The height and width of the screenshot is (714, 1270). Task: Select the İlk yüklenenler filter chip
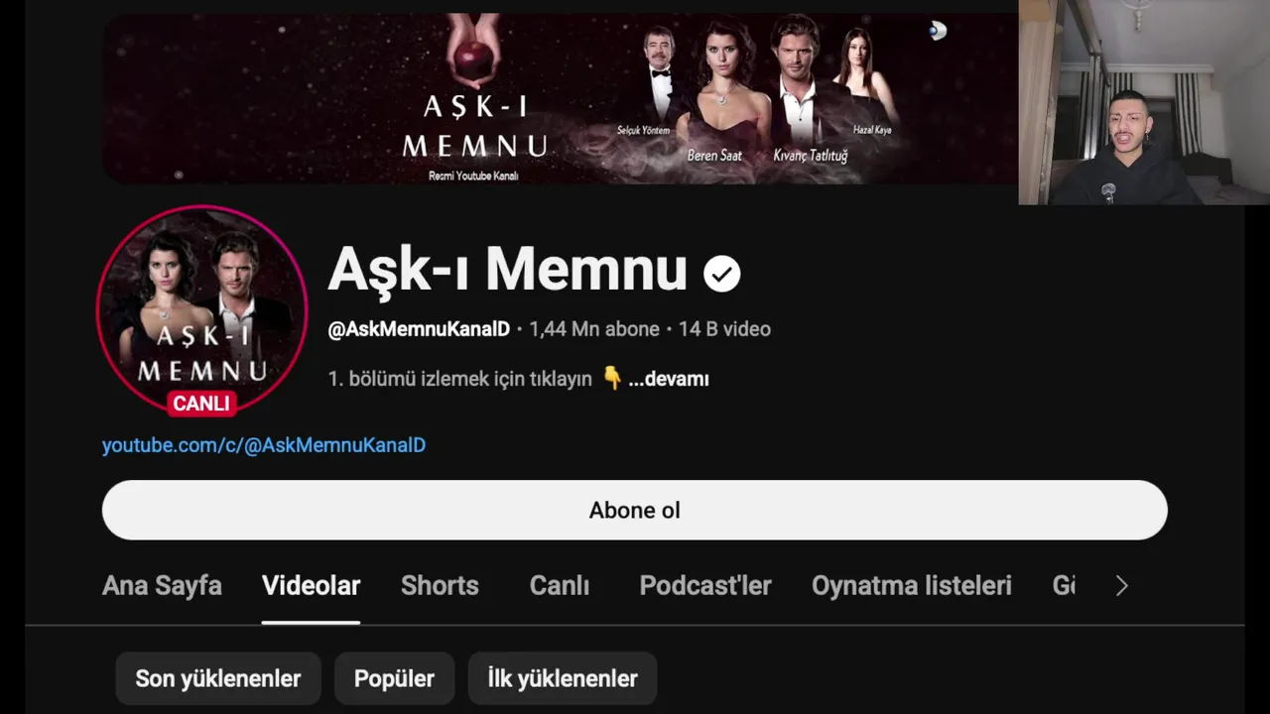click(x=563, y=678)
